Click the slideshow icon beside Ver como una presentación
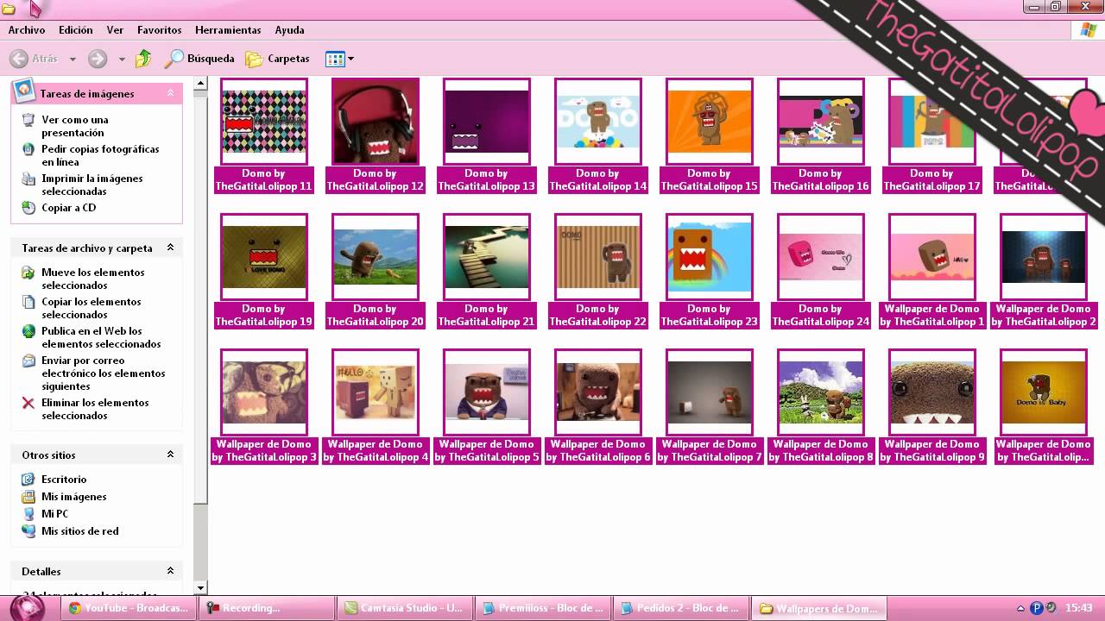This screenshot has height=621, width=1105. pyautogui.click(x=28, y=120)
